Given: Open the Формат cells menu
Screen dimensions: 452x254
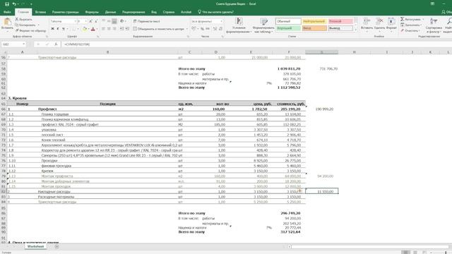Looking at the screenshot, I should pyautogui.click(x=391, y=24).
